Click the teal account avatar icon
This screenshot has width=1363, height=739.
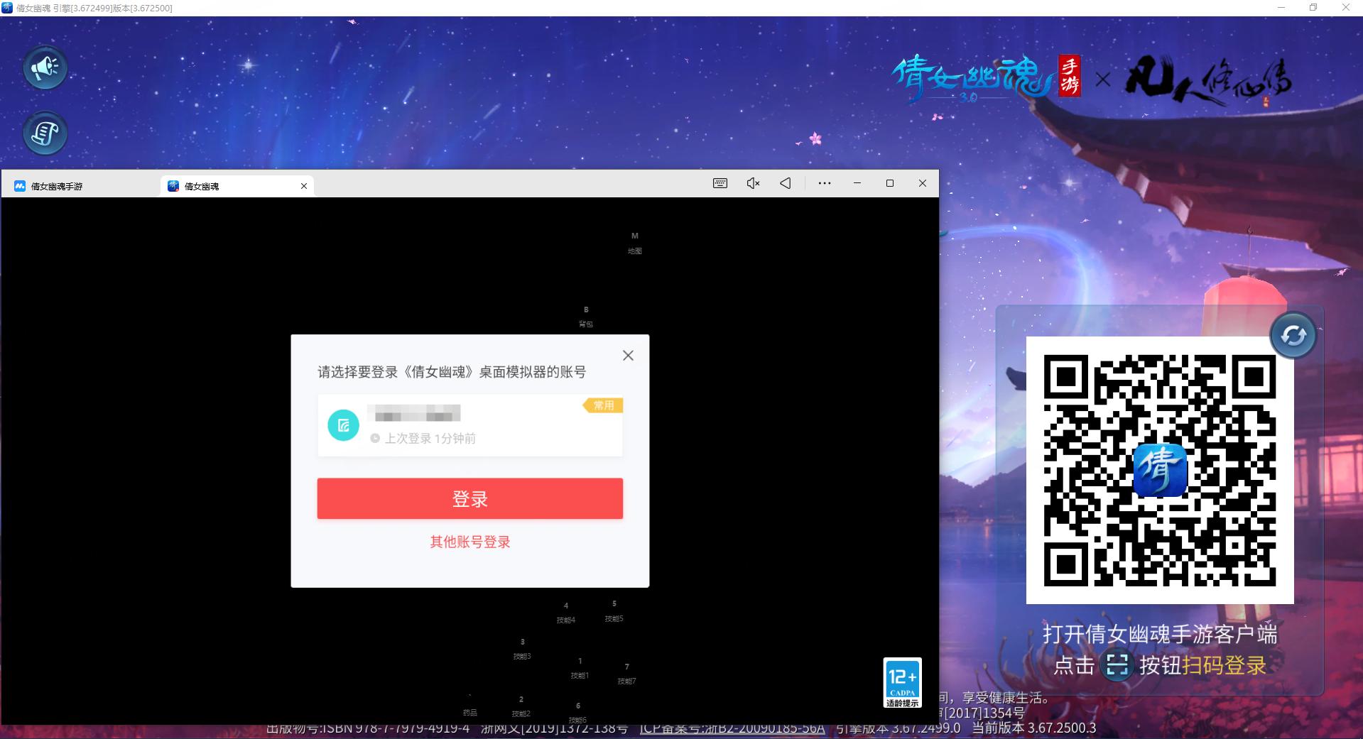tap(343, 425)
